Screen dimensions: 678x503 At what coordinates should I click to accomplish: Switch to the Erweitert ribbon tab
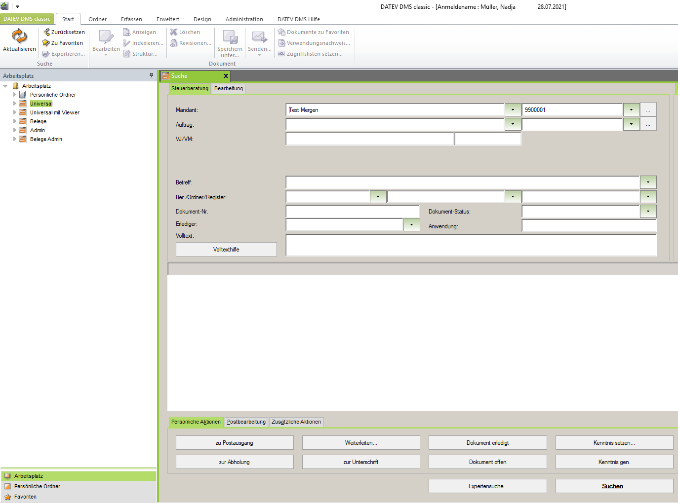(x=168, y=19)
